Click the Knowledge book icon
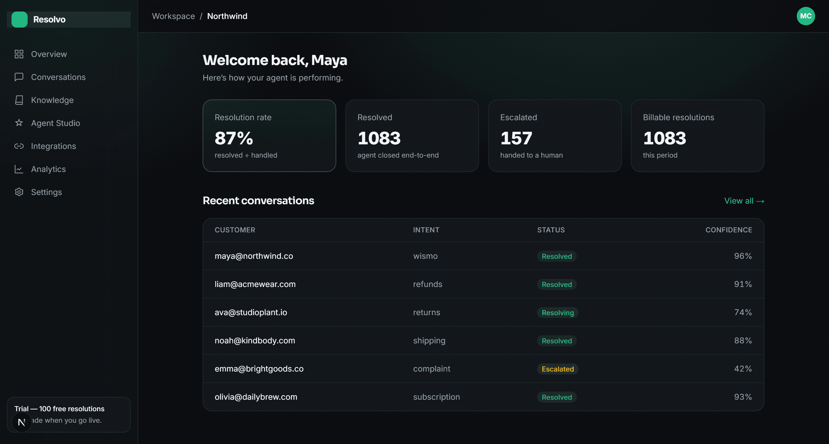Image resolution: width=829 pixels, height=444 pixels. tap(19, 100)
